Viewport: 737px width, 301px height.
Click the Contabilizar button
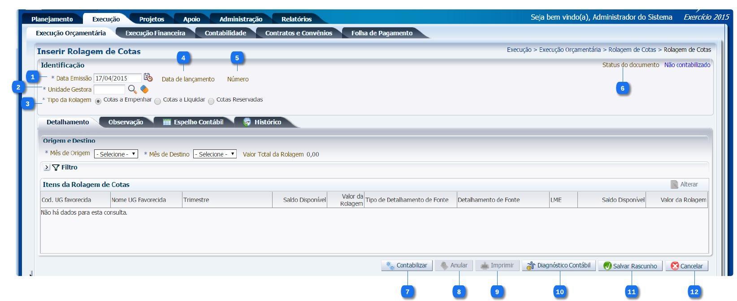(407, 266)
